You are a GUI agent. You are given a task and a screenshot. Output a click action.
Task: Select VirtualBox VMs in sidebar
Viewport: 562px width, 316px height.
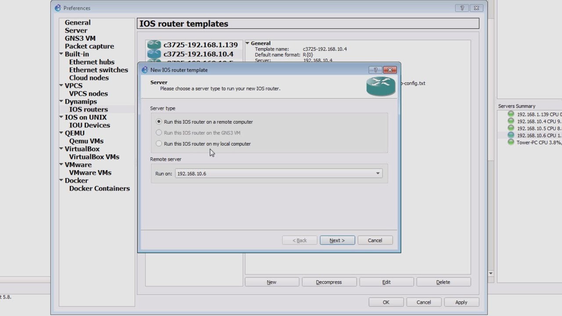[x=94, y=157]
